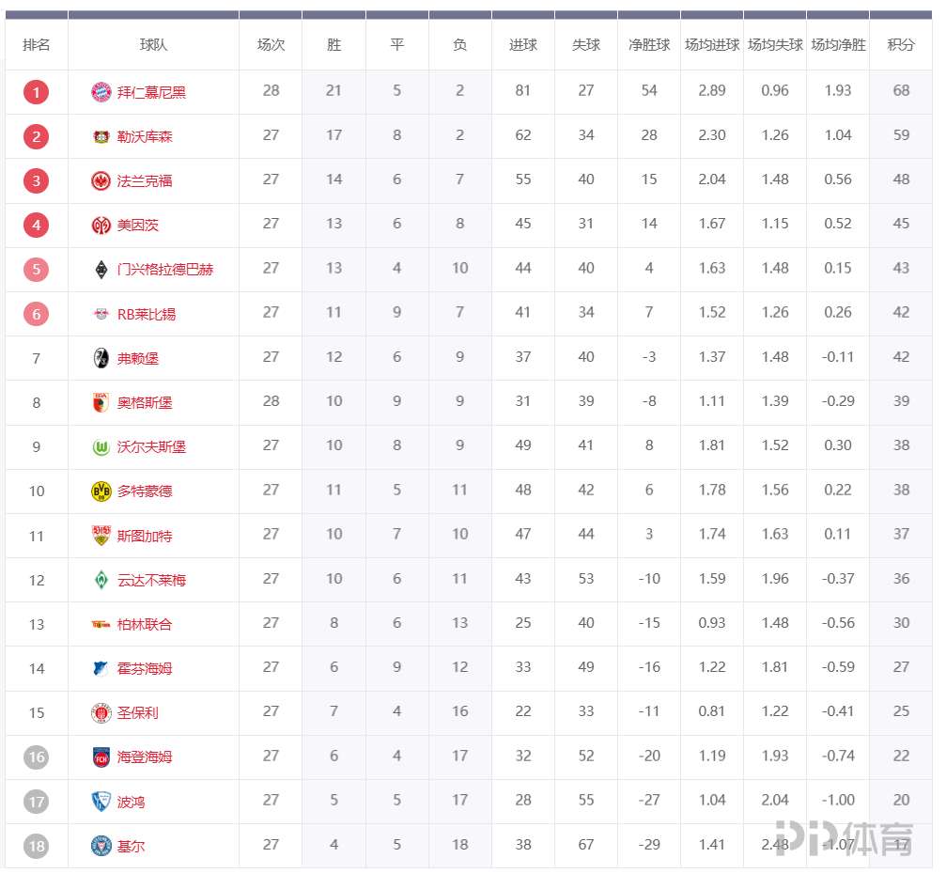The image size is (946, 889).
Task: Click the Heidenheim FCH crest
Action: coord(101,756)
